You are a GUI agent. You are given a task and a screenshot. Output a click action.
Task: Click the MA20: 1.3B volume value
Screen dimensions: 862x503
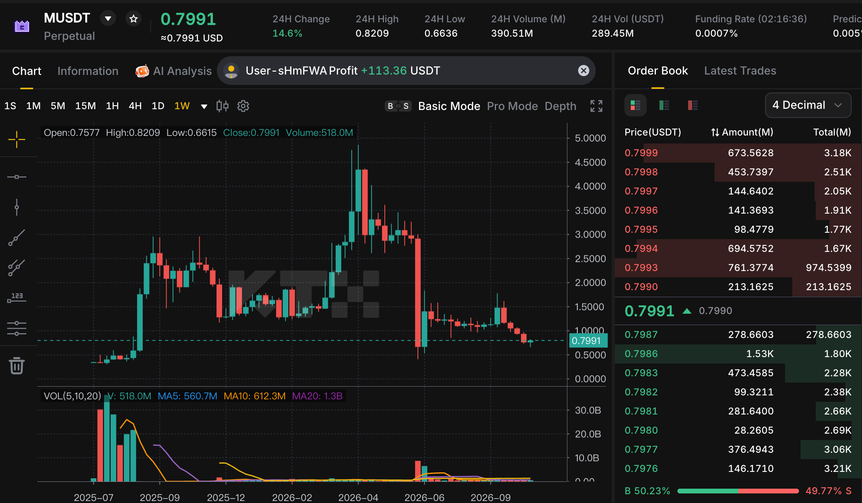pyautogui.click(x=317, y=396)
